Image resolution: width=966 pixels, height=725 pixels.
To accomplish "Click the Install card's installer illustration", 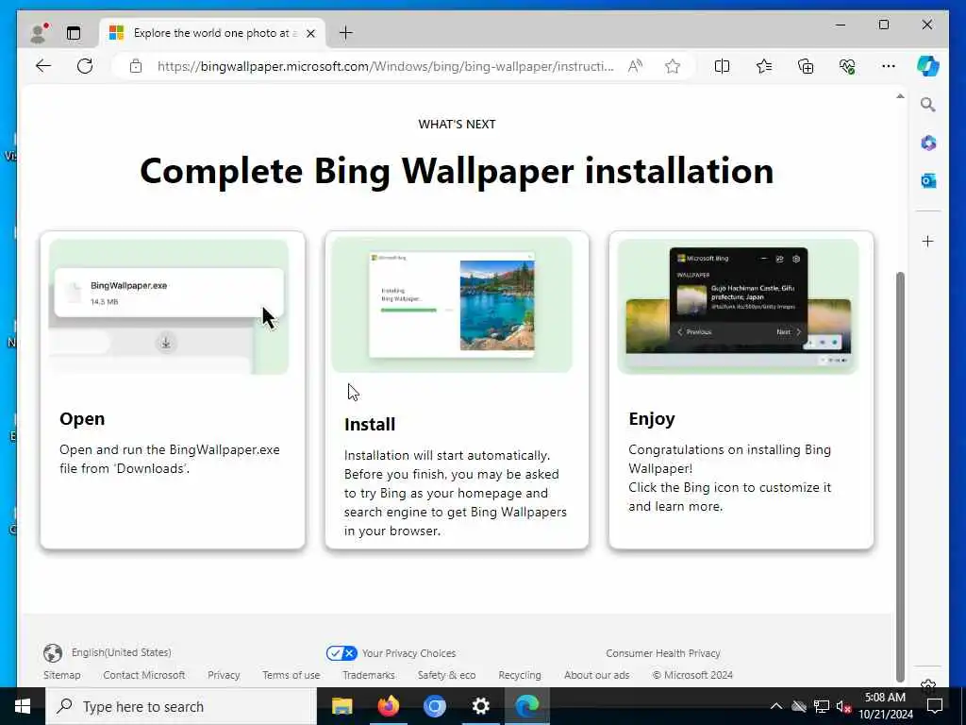I will 452,305.
